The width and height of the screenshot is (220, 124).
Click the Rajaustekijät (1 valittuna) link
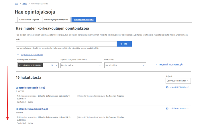pos(32,55)
